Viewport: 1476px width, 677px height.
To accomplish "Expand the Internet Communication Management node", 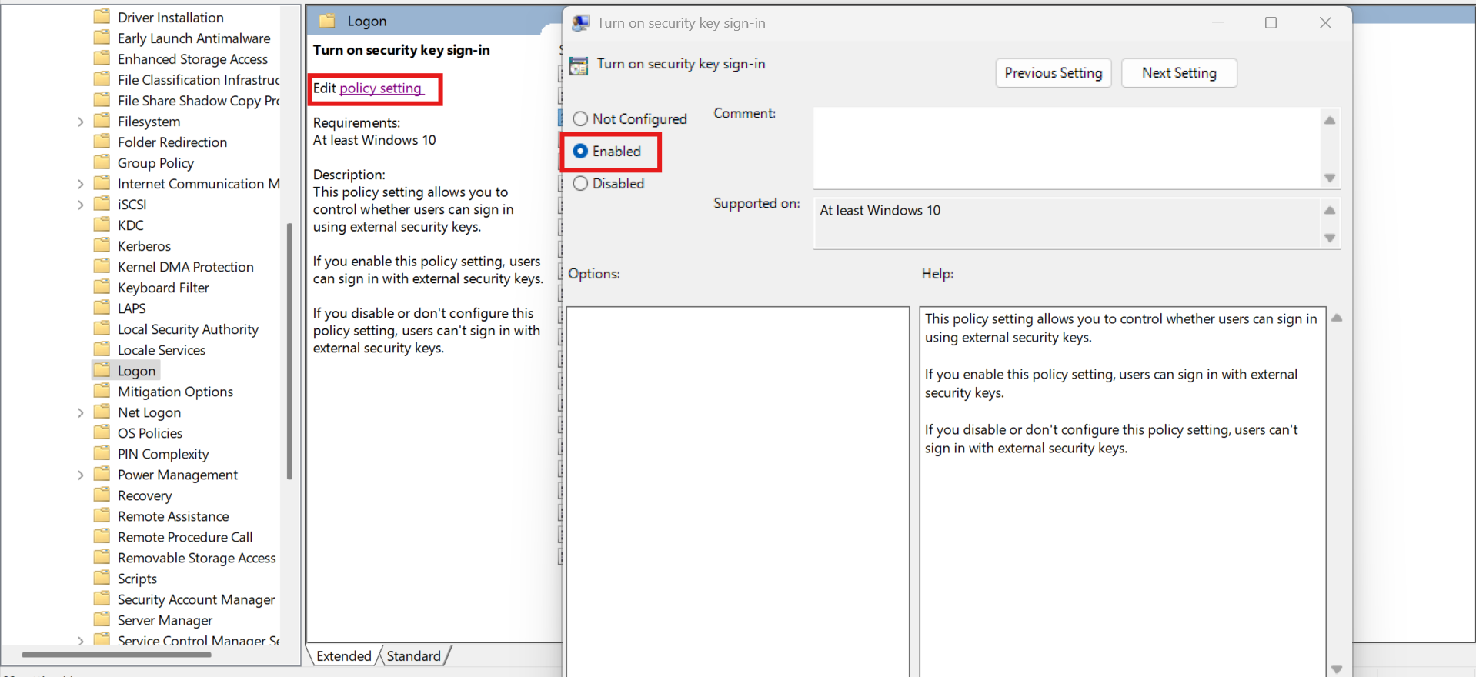I will pyautogui.click(x=81, y=184).
